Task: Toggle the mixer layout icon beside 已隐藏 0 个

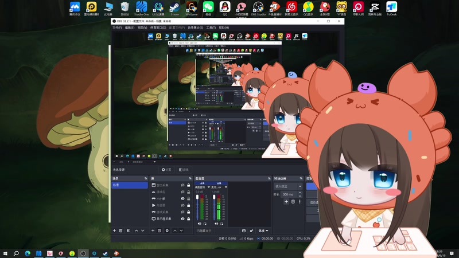Action: (243, 231)
